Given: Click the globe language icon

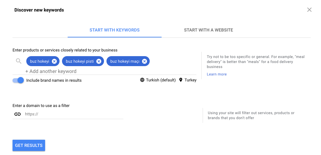Looking at the screenshot, I should coord(142,80).
